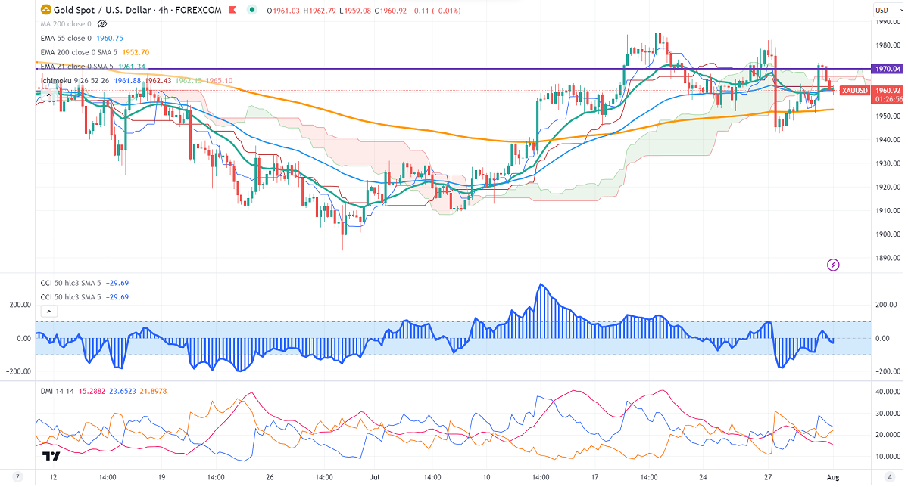Click DMI value 23.6523
The height and width of the screenshot is (487, 908).
[x=123, y=392]
